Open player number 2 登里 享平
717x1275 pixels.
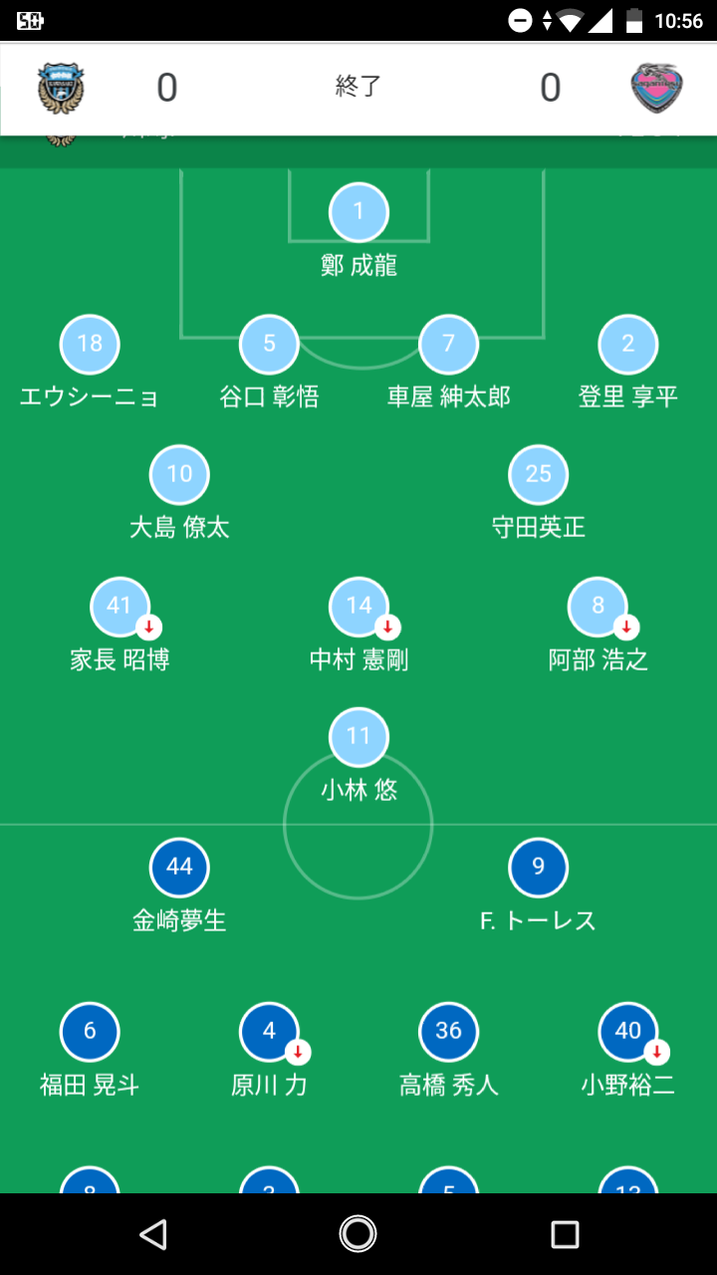pos(627,345)
